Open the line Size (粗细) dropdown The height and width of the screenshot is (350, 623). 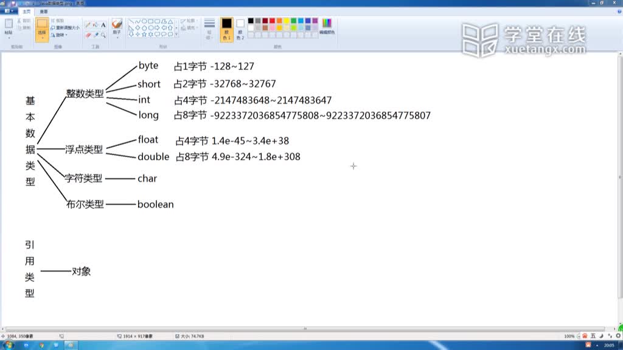coord(209,29)
